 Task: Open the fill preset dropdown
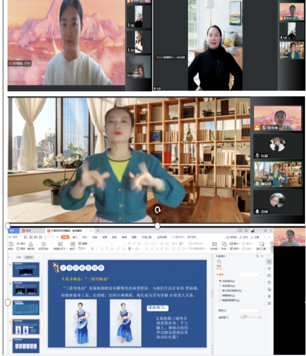coord(250,275)
